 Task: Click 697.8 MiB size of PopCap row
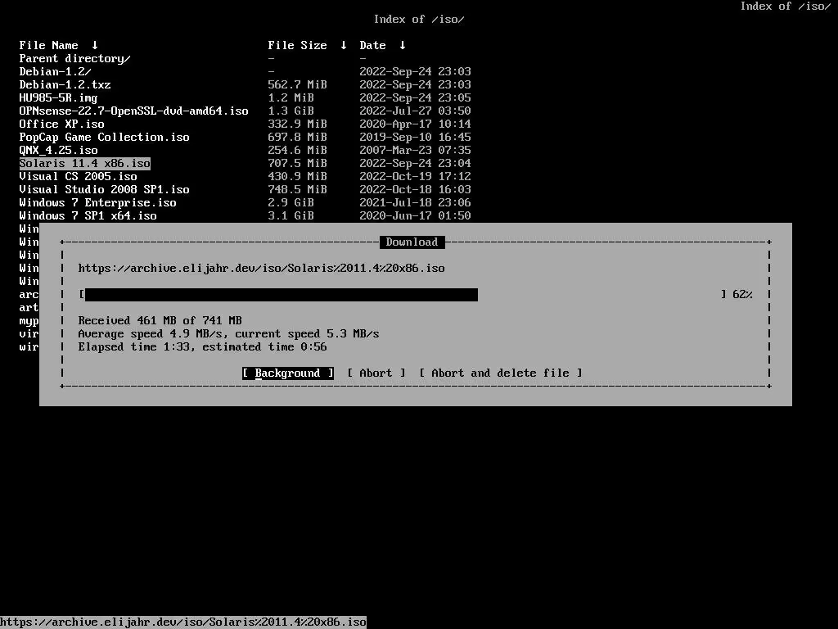pos(297,137)
